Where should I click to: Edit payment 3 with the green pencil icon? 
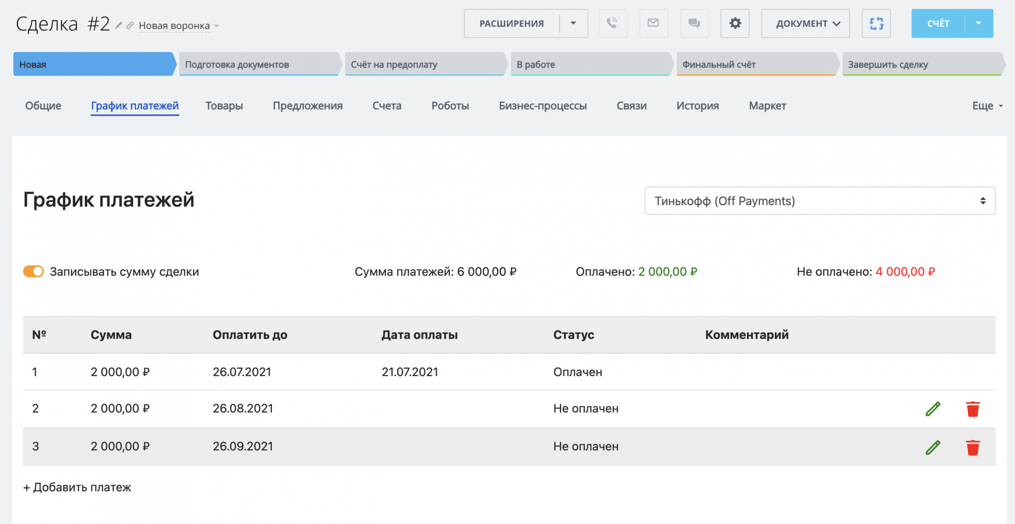(933, 447)
